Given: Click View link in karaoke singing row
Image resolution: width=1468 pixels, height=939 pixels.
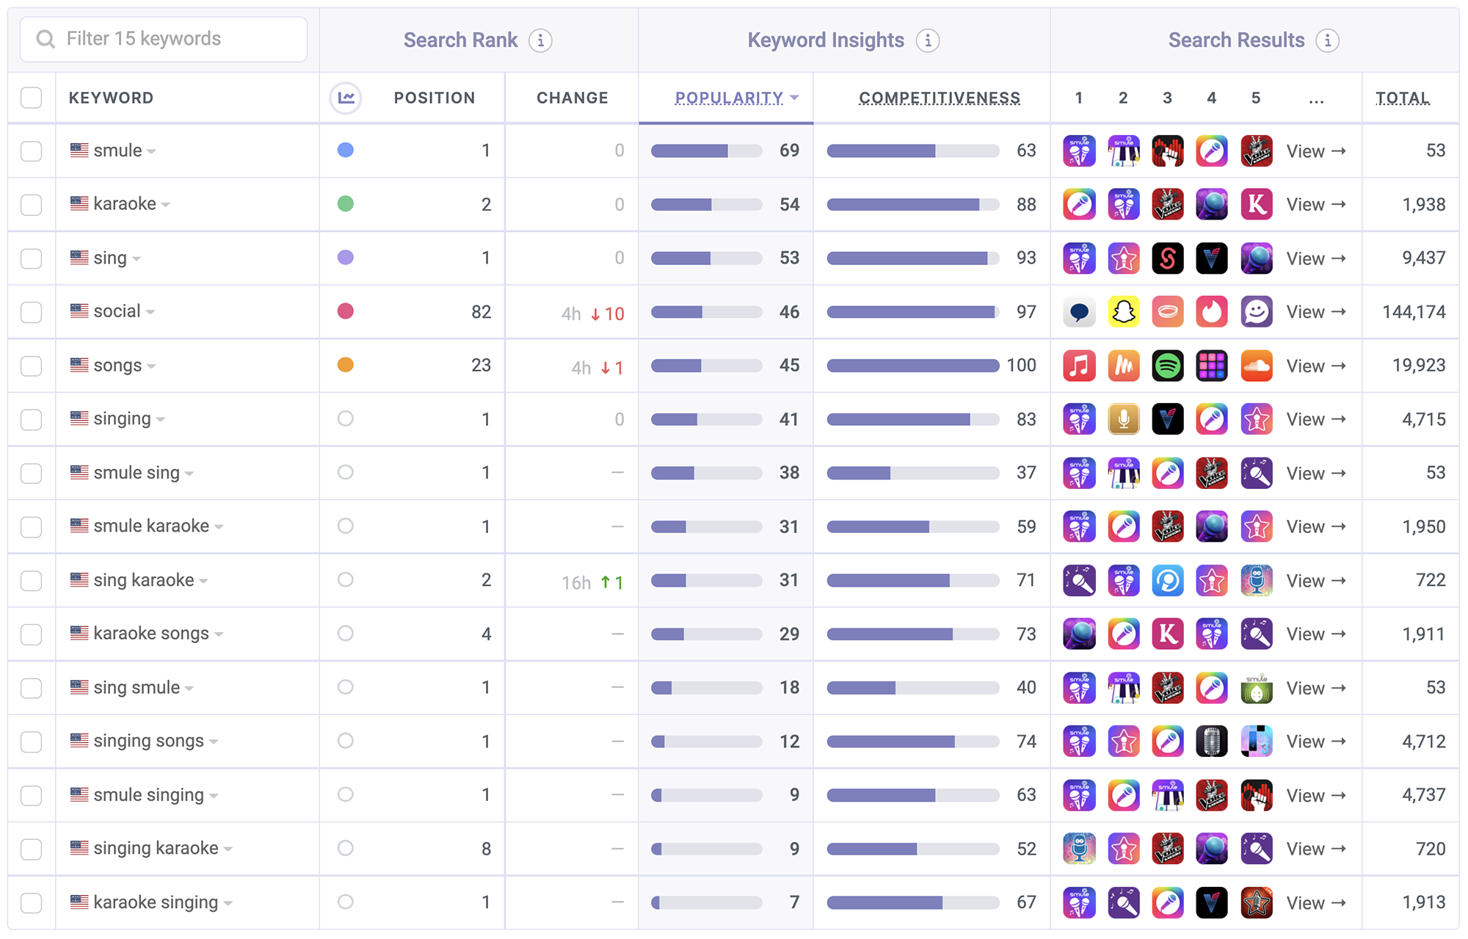Looking at the screenshot, I should click(1316, 903).
